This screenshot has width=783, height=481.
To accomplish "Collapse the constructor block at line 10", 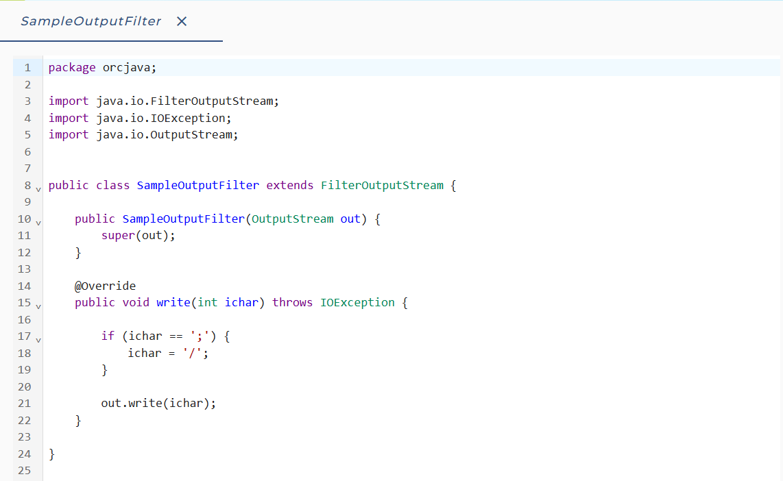I will point(38,223).
